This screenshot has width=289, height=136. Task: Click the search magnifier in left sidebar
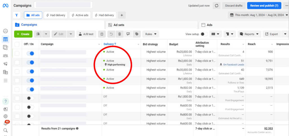(x=5, y=130)
